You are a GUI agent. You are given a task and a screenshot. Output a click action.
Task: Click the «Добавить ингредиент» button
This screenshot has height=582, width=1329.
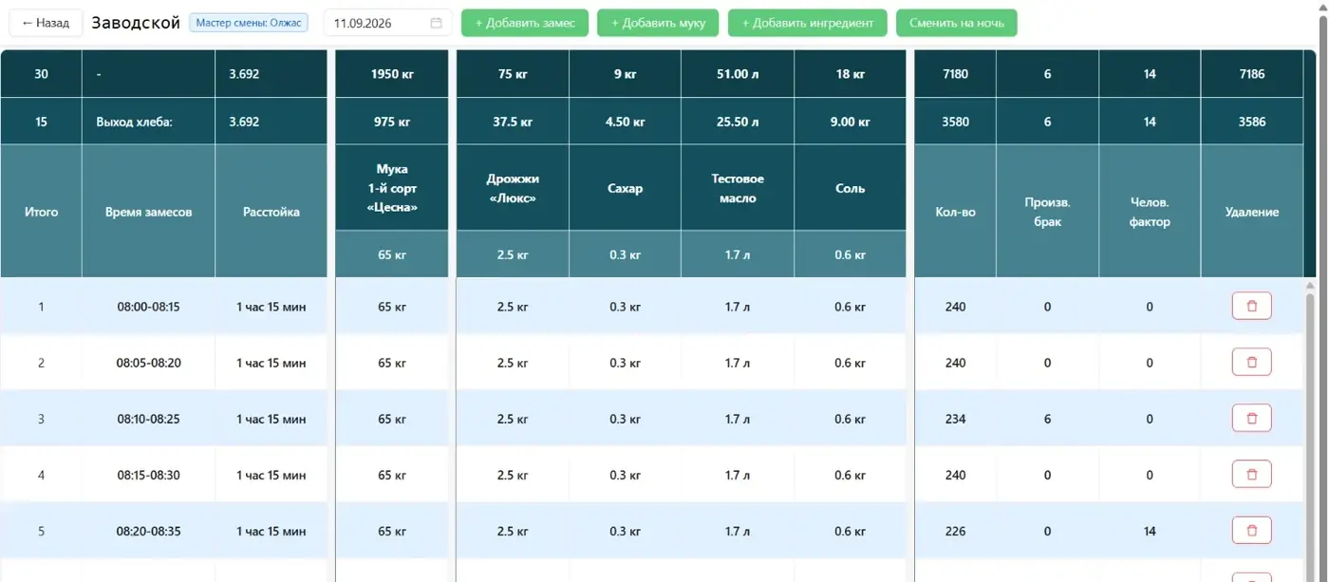(807, 23)
